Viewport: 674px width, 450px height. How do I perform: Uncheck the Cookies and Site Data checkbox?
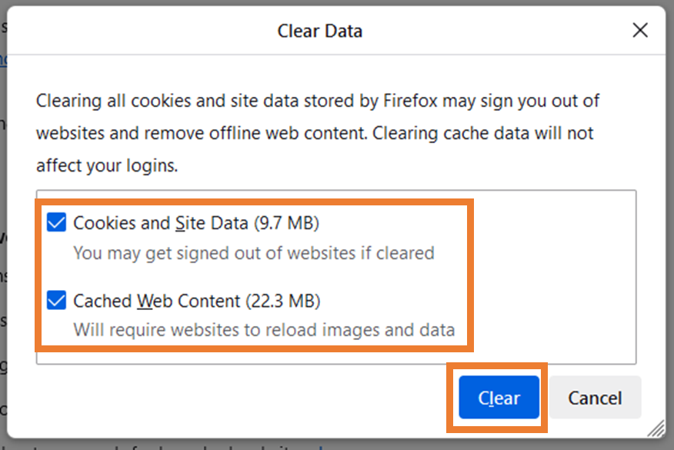click(x=56, y=223)
